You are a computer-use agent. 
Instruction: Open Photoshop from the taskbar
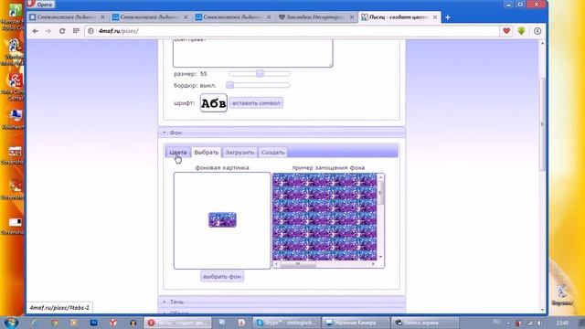(x=93, y=323)
